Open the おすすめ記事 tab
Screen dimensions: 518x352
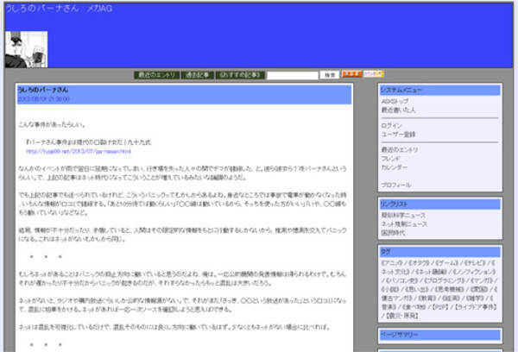tap(239, 75)
